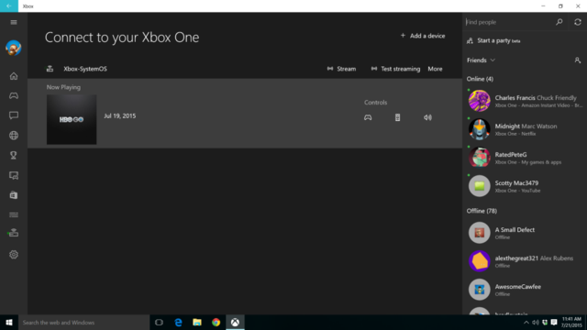Open your profile avatar in the sidebar
Image resolution: width=587 pixels, height=330 pixels.
click(x=14, y=49)
